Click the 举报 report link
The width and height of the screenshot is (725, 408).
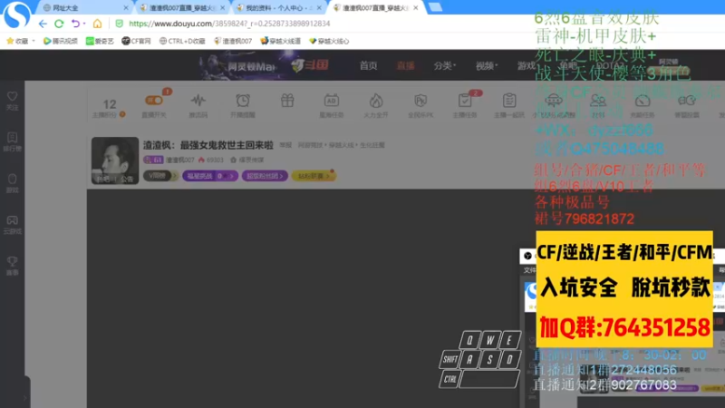285,145
